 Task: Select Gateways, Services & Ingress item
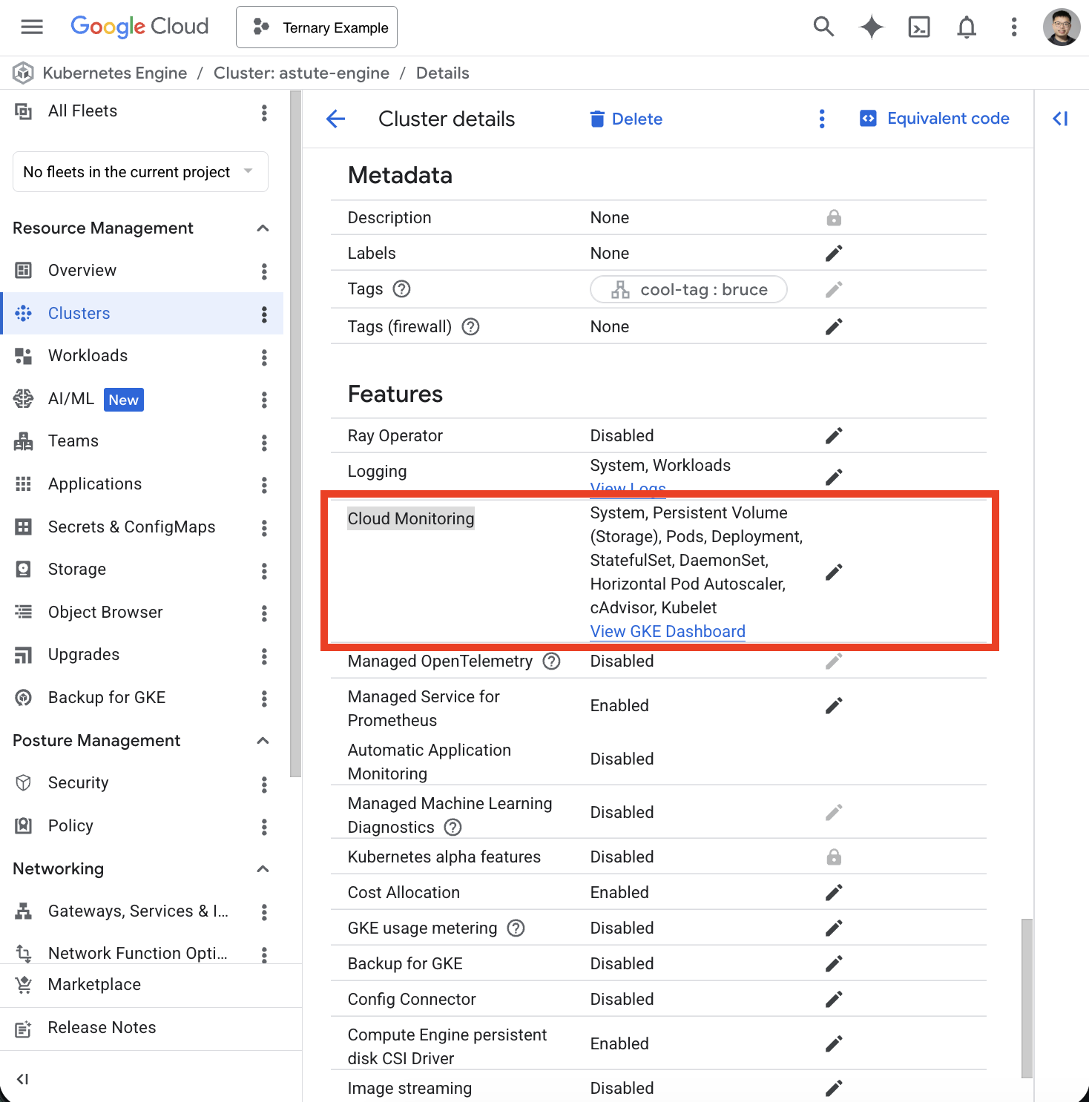tap(138, 911)
